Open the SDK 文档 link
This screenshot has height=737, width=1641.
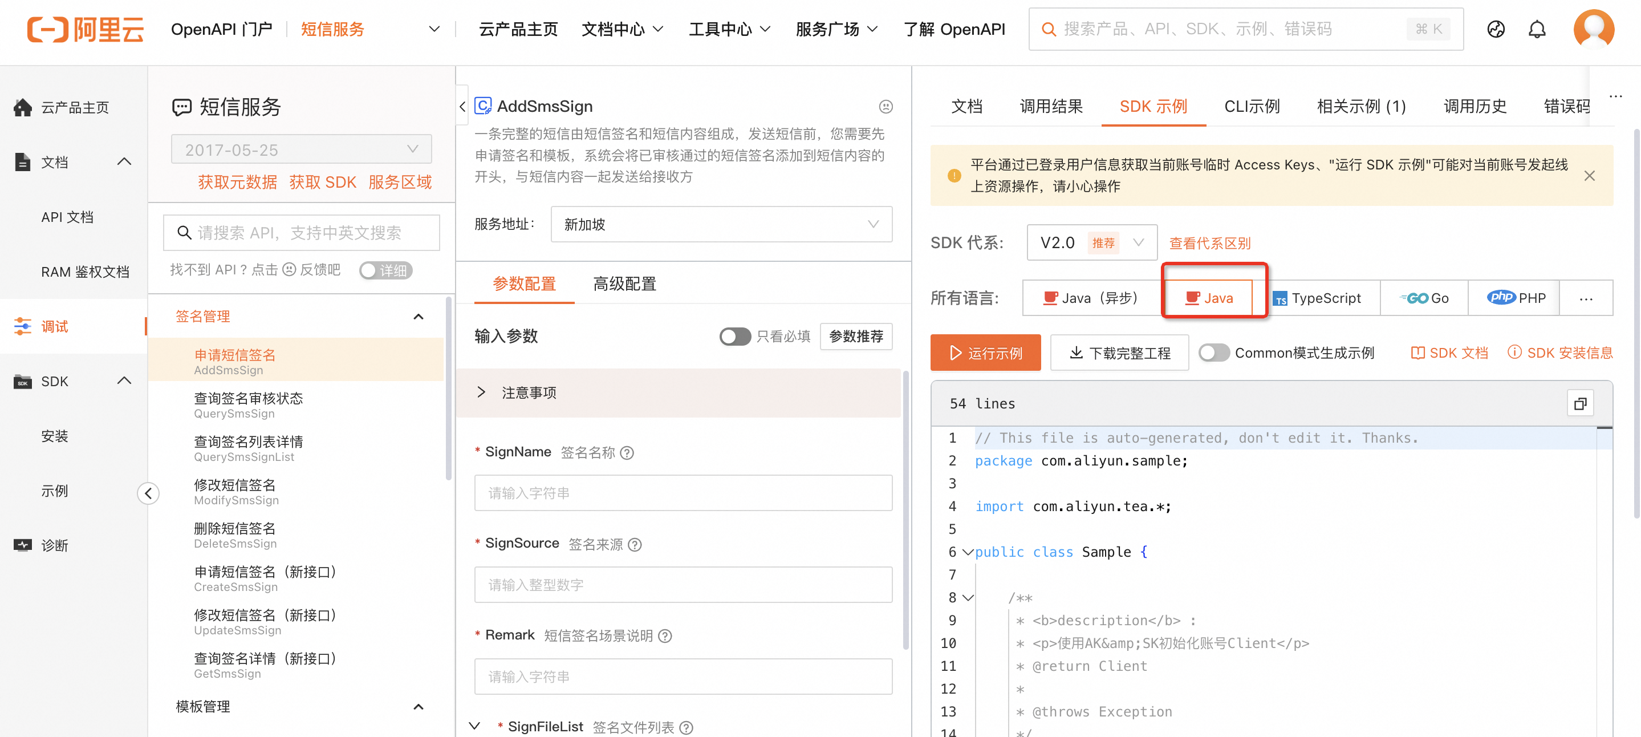[1449, 353]
